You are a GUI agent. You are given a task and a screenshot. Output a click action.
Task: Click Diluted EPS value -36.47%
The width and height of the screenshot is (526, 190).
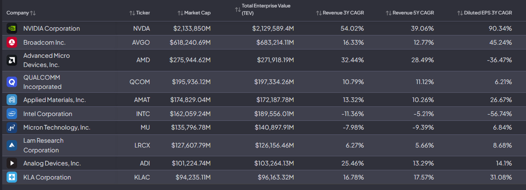coord(499,60)
